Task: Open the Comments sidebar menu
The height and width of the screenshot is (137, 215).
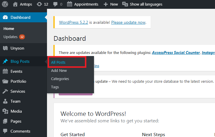Action: point(23,131)
